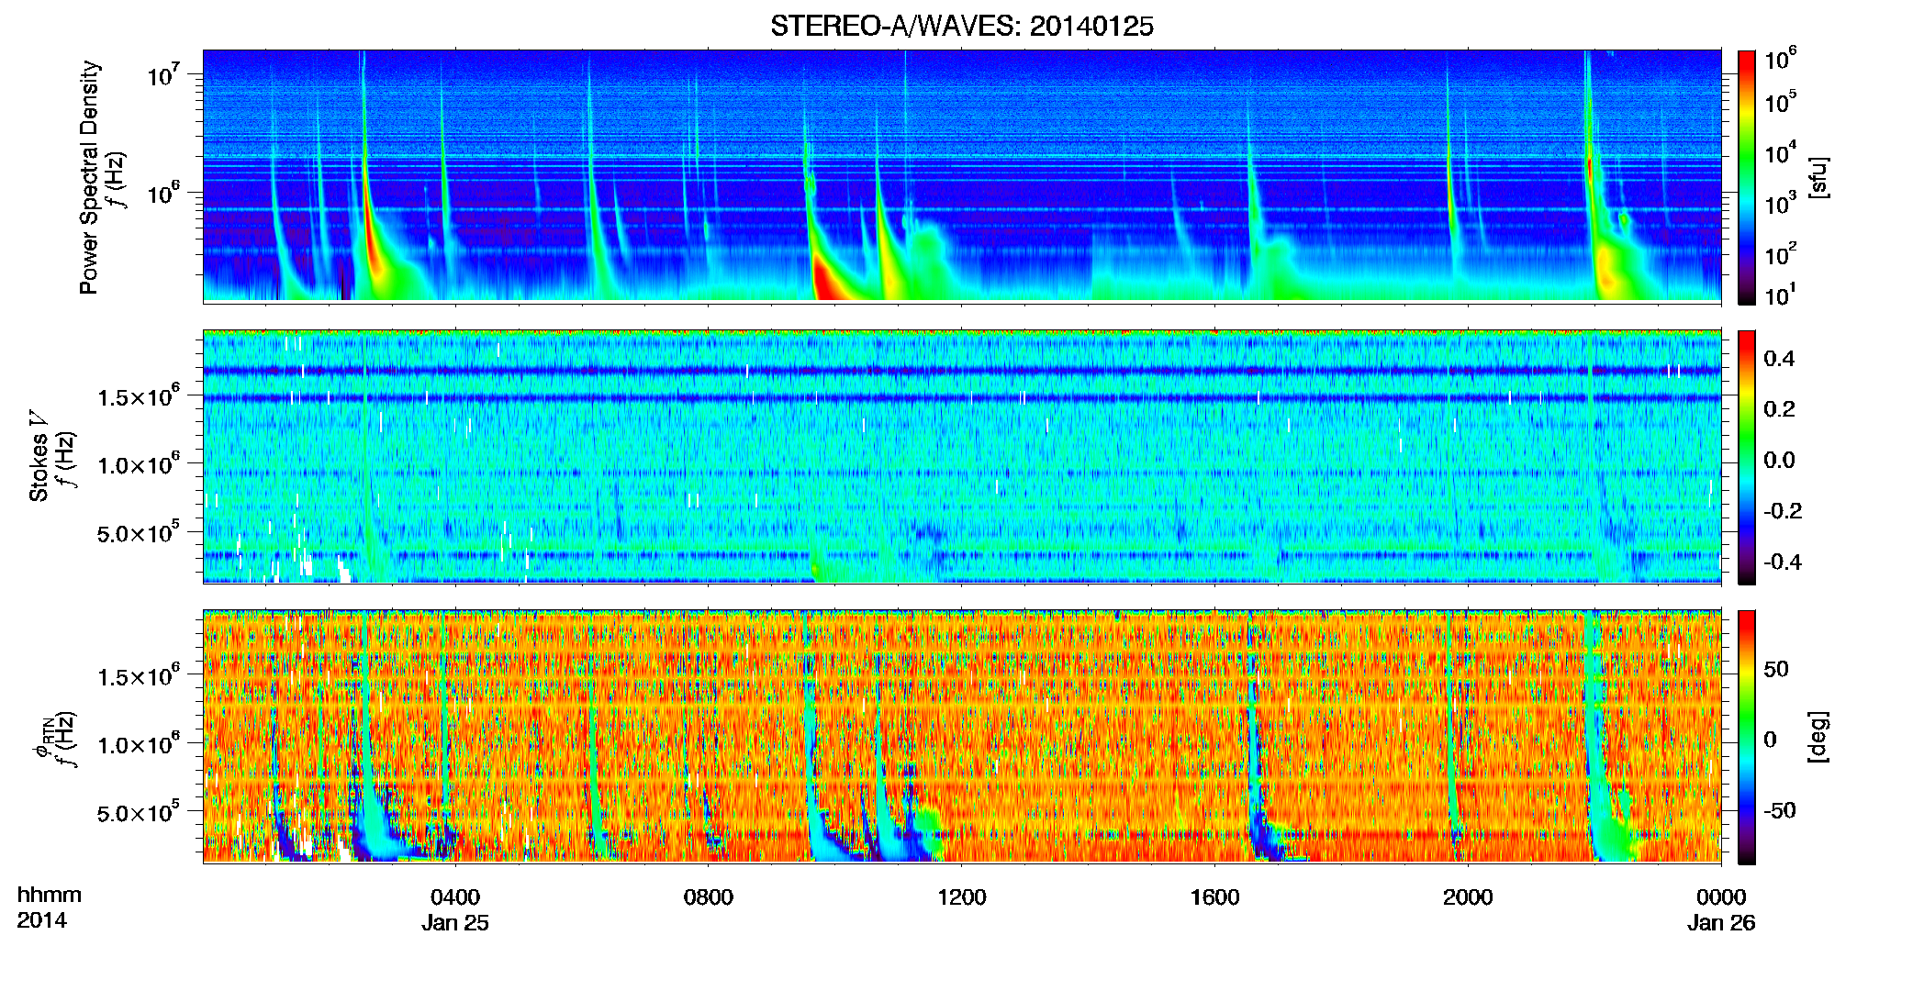The width and height of the screenshot is (1924, 991).
Task: Click the Stokes V spectrogram panel
Action: pyautogui.click(x=962, y=457)
